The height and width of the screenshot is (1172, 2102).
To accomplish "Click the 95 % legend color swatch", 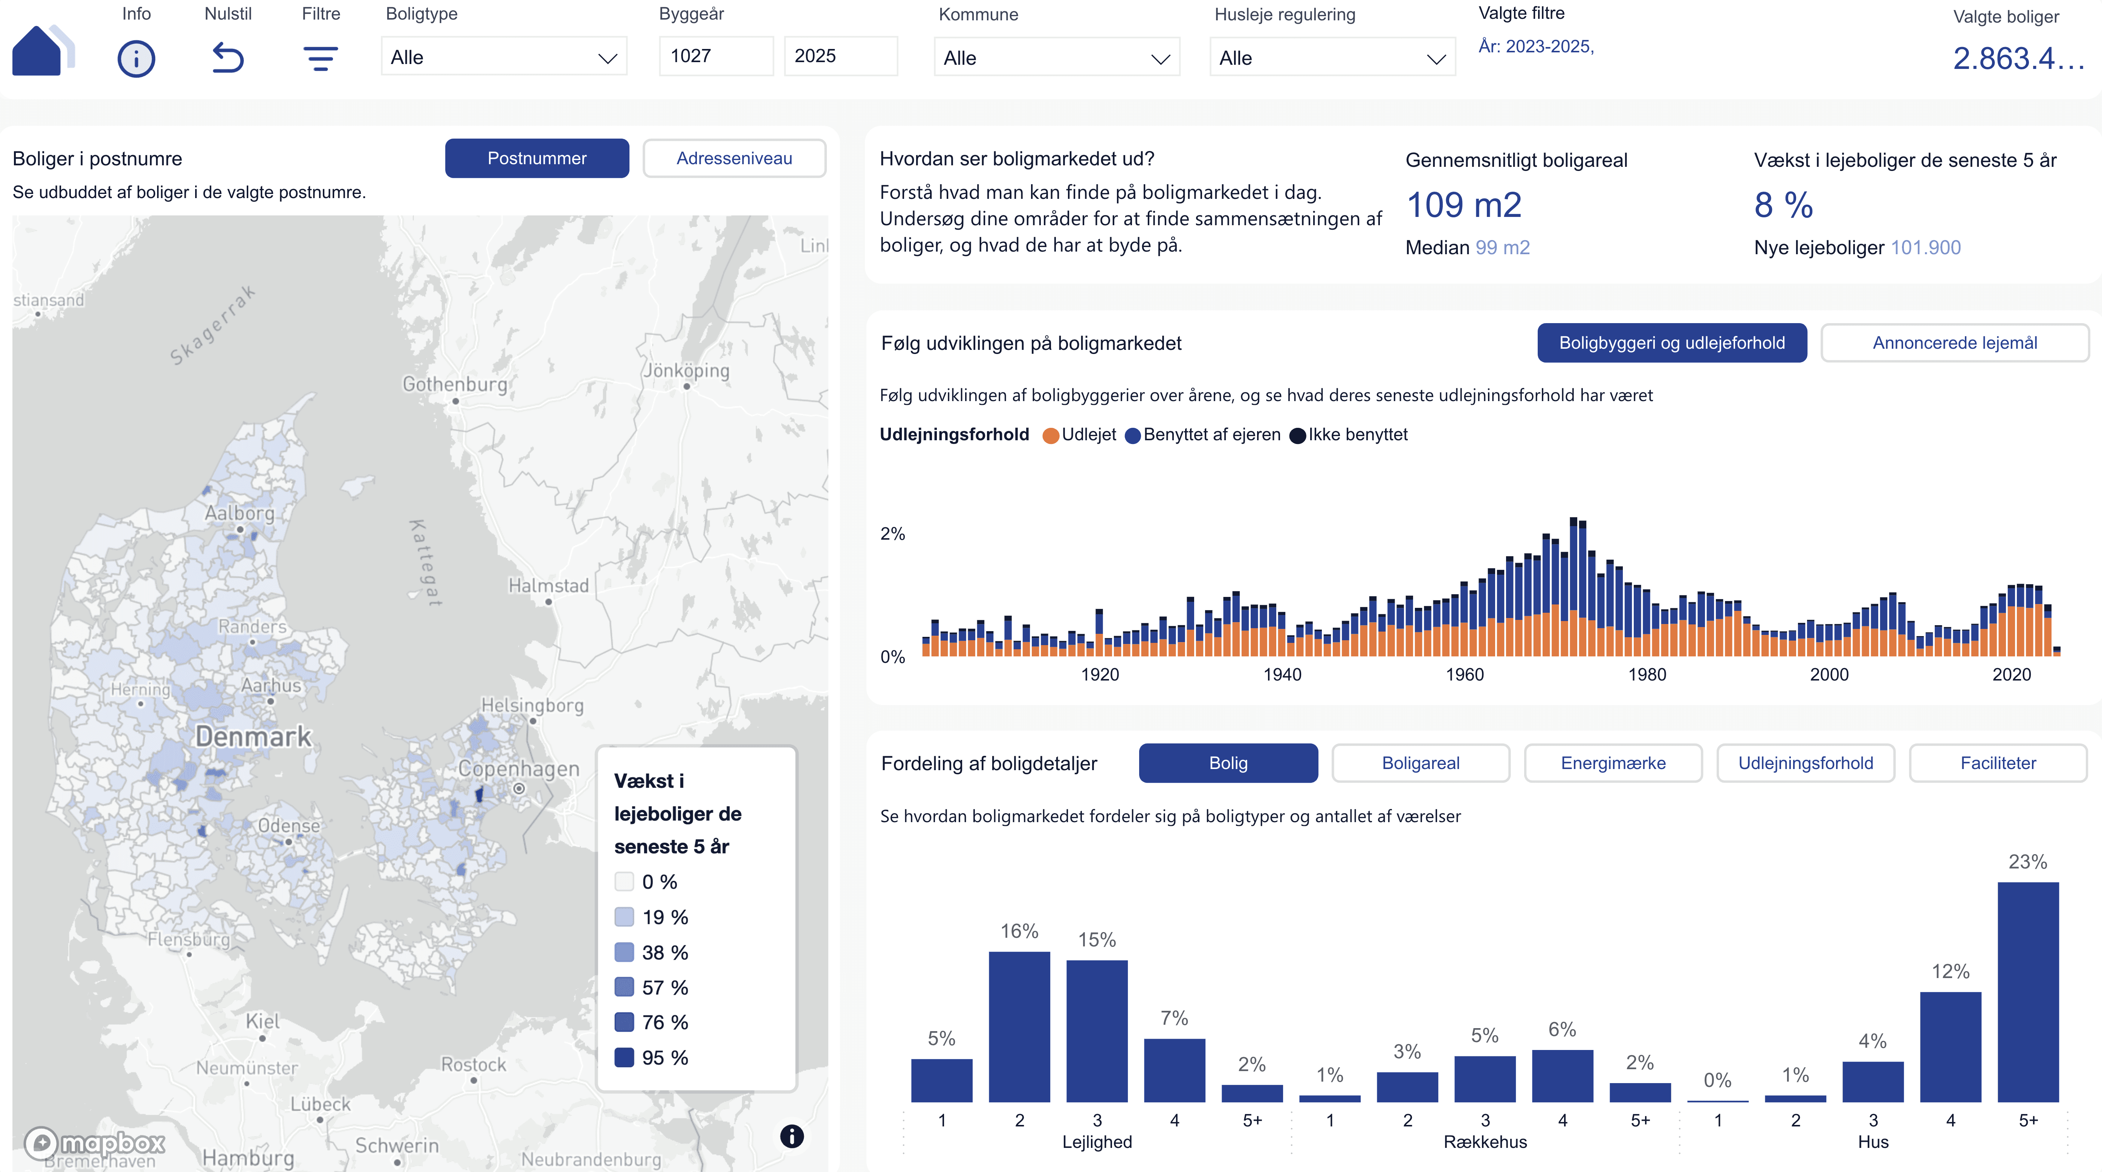I will click(624, 1058).
